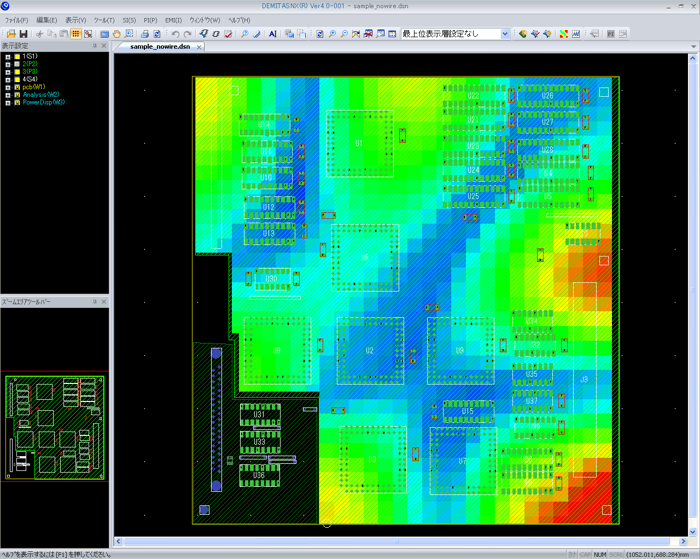Open the EMI(I) menu
700x559 pixels.
[x=173, y=20]
